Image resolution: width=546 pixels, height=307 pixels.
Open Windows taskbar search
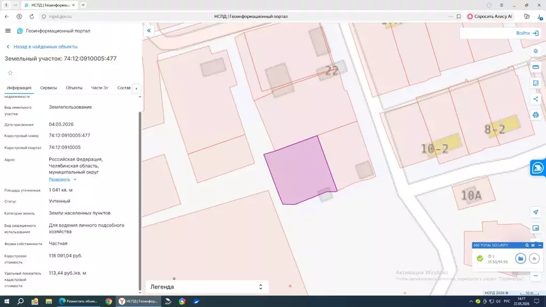tap(21, 302)
